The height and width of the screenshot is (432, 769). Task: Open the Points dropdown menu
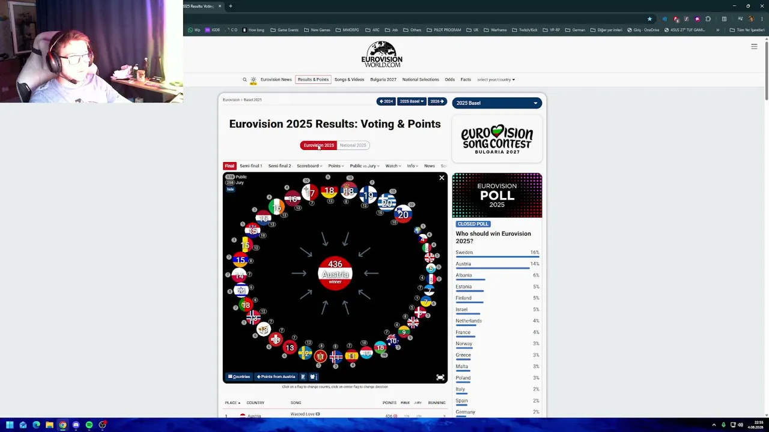pos(336,166)
